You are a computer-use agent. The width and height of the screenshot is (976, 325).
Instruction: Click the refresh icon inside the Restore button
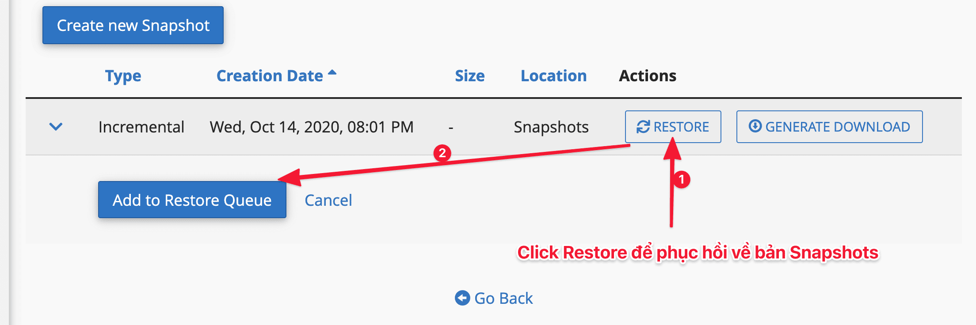[644, 127]
